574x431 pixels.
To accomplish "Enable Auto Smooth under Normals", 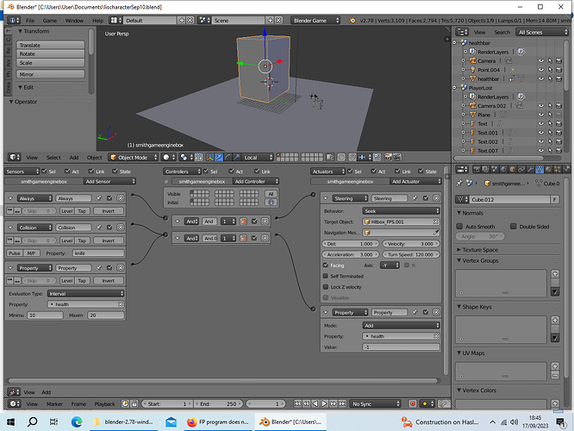I will click(x=459, y=227).
